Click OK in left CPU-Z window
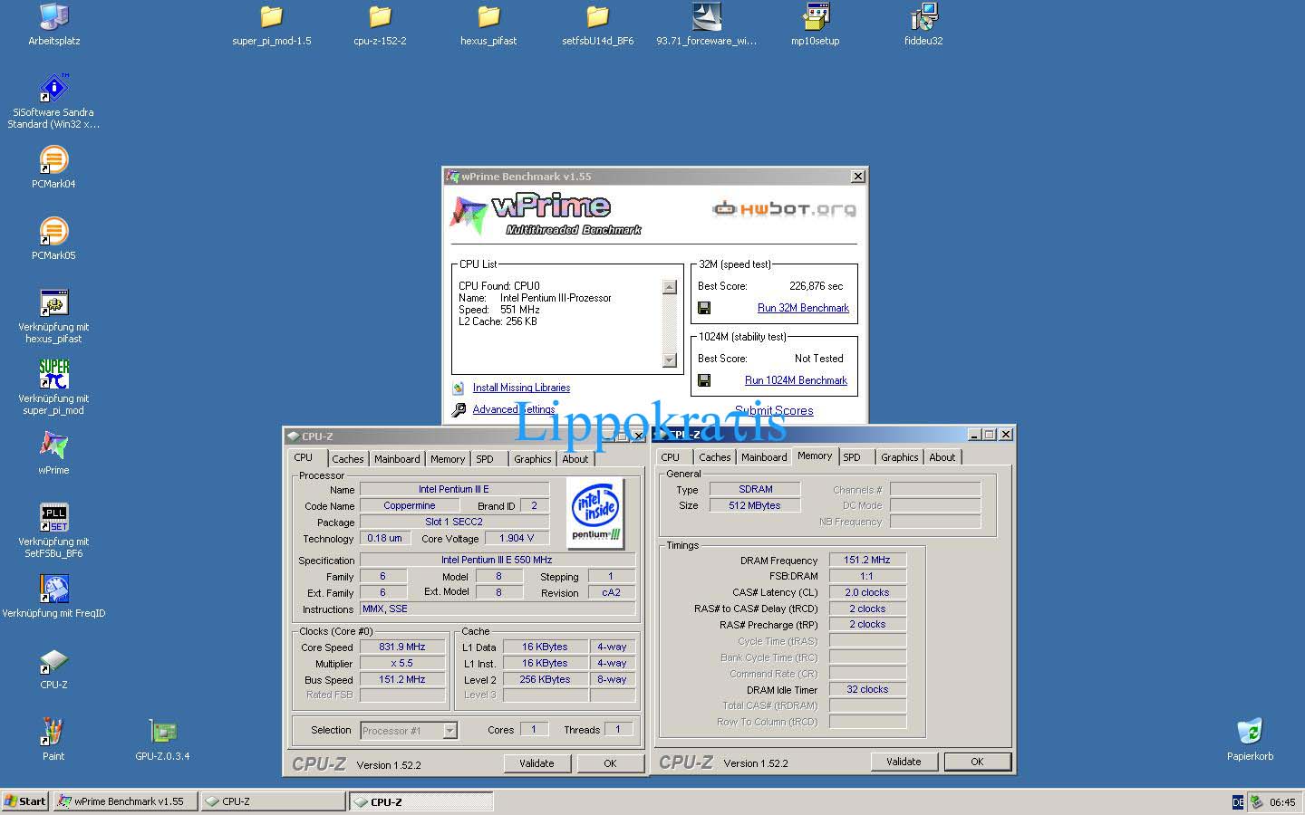This screenshot has height=815, width=1305. tap(610, 763)
